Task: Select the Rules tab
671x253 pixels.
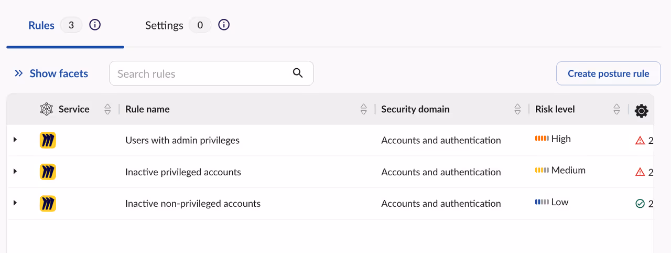Action: (x=41, y=25)
